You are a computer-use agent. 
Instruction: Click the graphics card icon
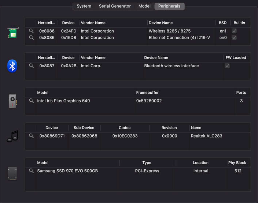click(x=12, y=101)
